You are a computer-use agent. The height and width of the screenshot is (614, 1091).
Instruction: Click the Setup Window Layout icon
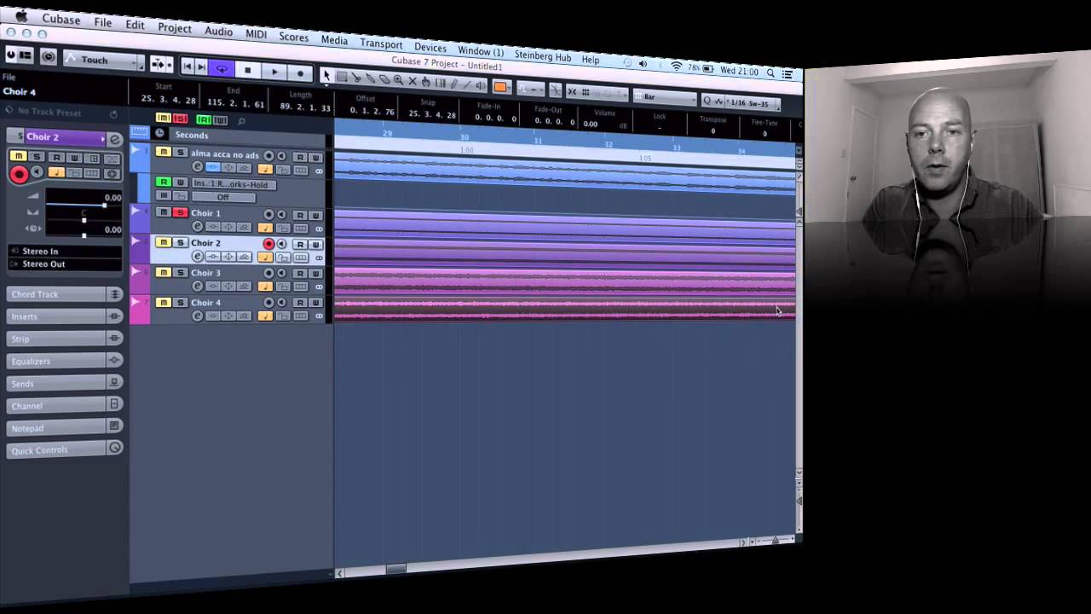[x=26, y=55]
